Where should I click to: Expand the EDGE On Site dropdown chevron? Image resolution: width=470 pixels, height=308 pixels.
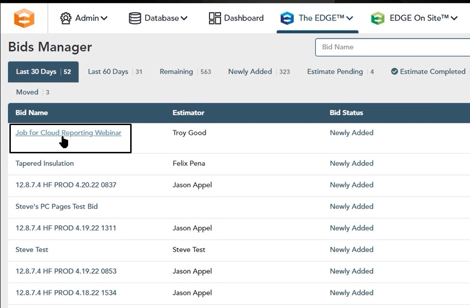[x=454, y=18]
